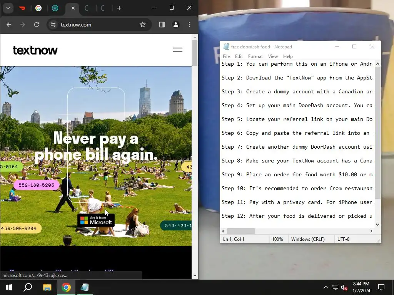Click the Chrome page vertical scrollbar thumb
This screenshot has height=295, width=394.
coord(195,53)
